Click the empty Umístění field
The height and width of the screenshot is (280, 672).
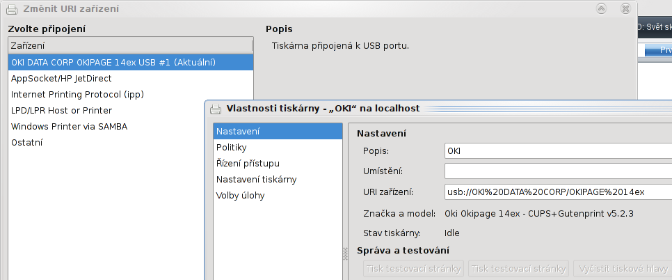(558, 171)
